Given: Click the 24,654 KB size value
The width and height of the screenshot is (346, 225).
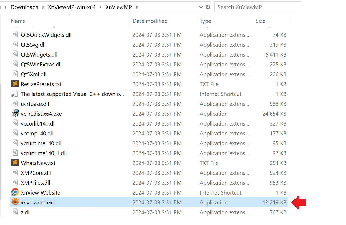Looking at the screenshot, I should pos(275,114).
